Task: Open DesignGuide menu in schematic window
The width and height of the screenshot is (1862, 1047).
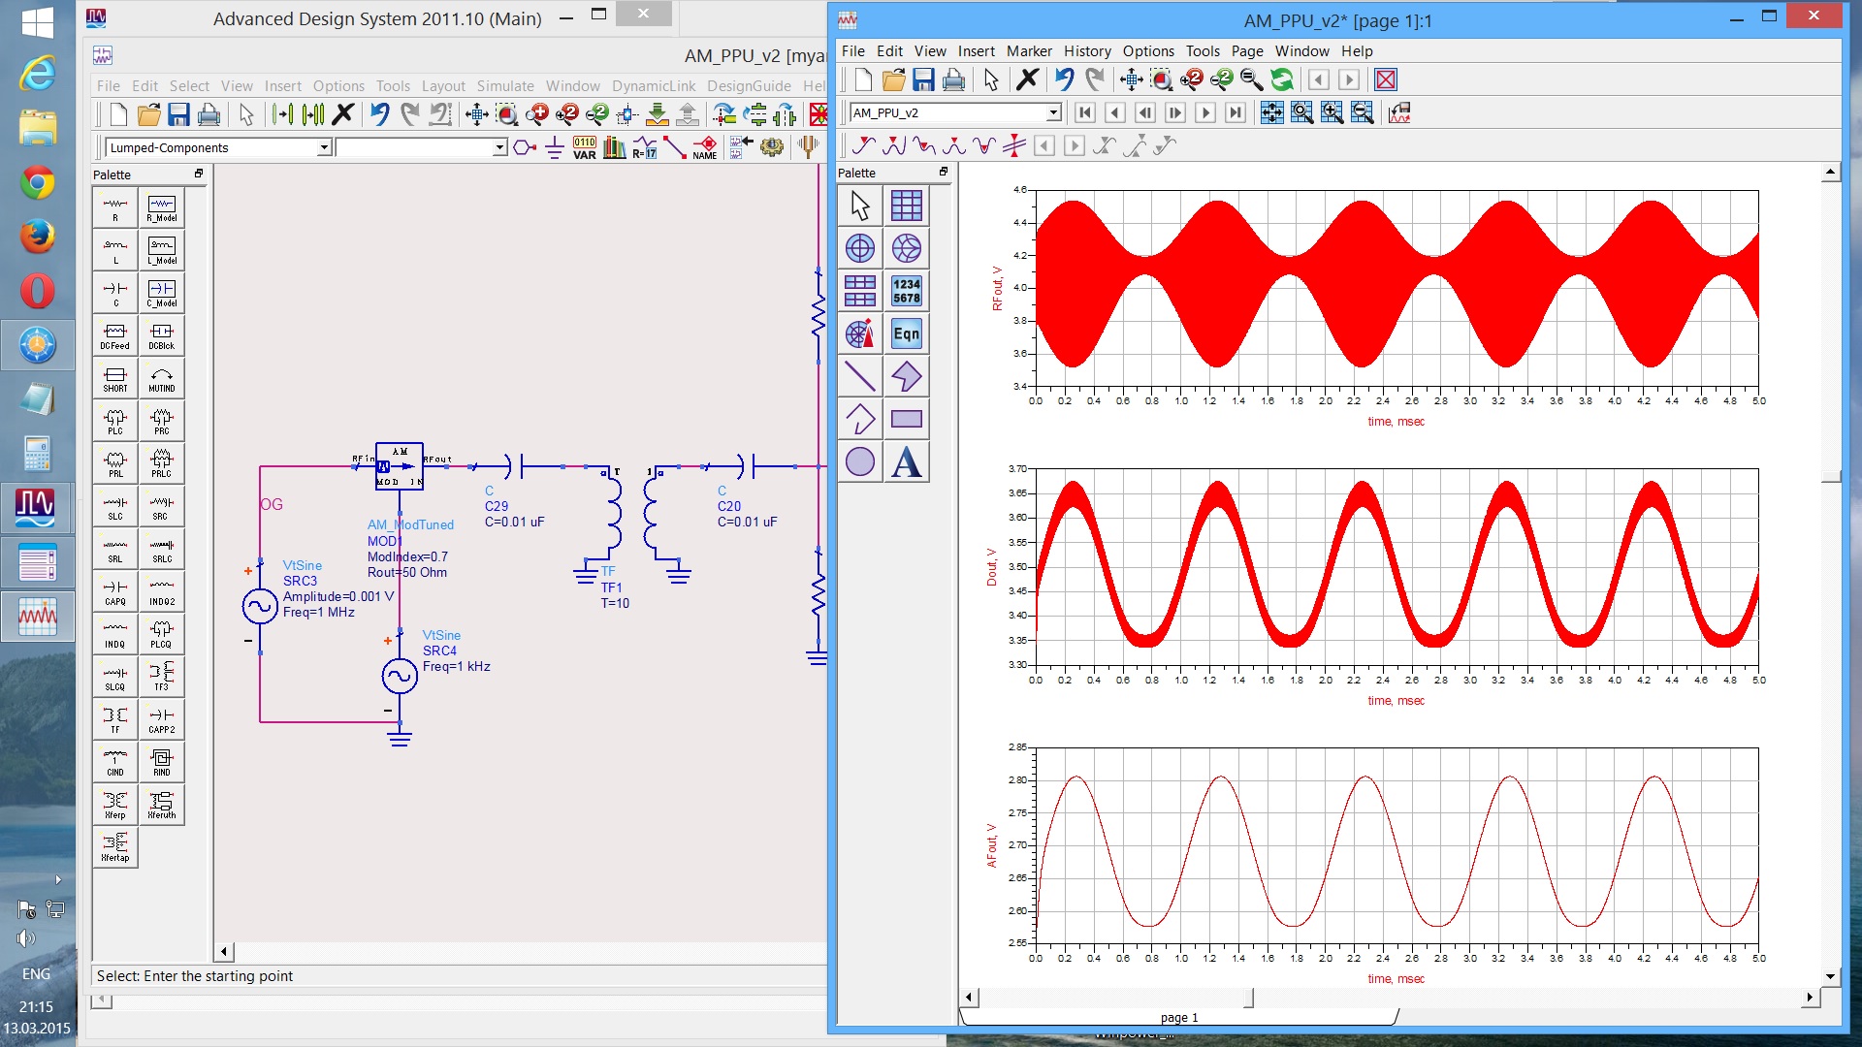Action: 749,86
